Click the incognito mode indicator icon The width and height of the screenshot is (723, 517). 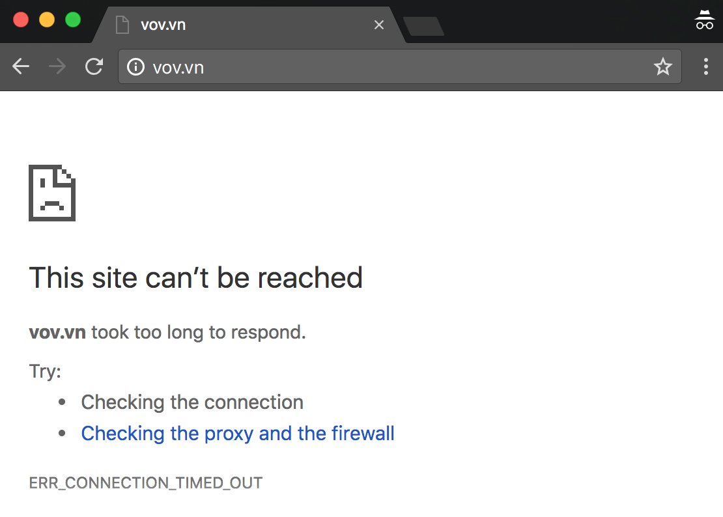tap(704, 20)
